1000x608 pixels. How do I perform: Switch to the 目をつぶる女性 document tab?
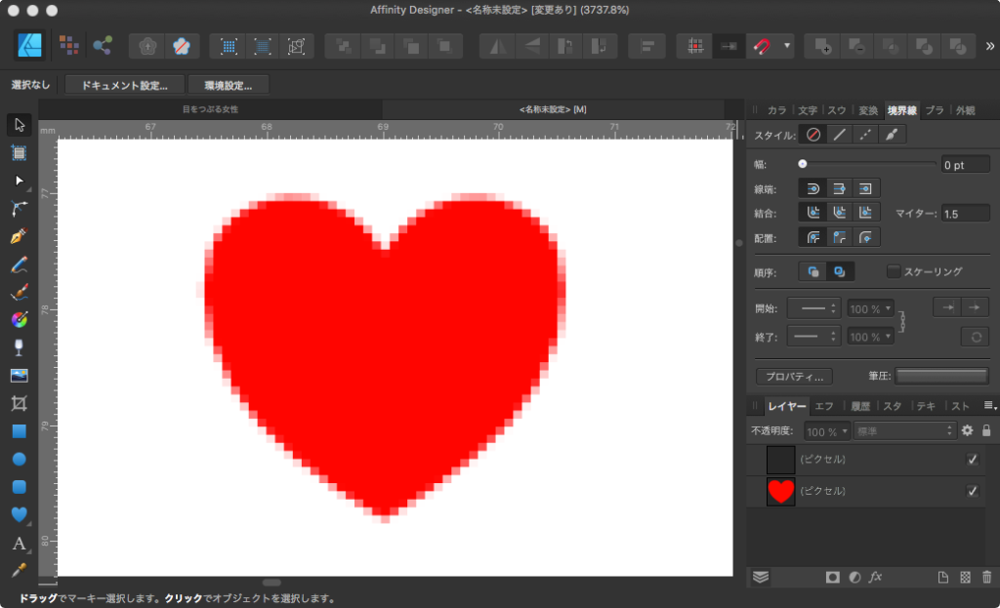pos(210,109)
